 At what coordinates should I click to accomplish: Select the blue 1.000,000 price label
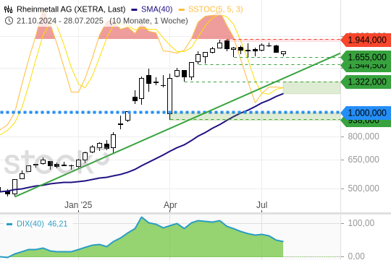click(366, 113)
